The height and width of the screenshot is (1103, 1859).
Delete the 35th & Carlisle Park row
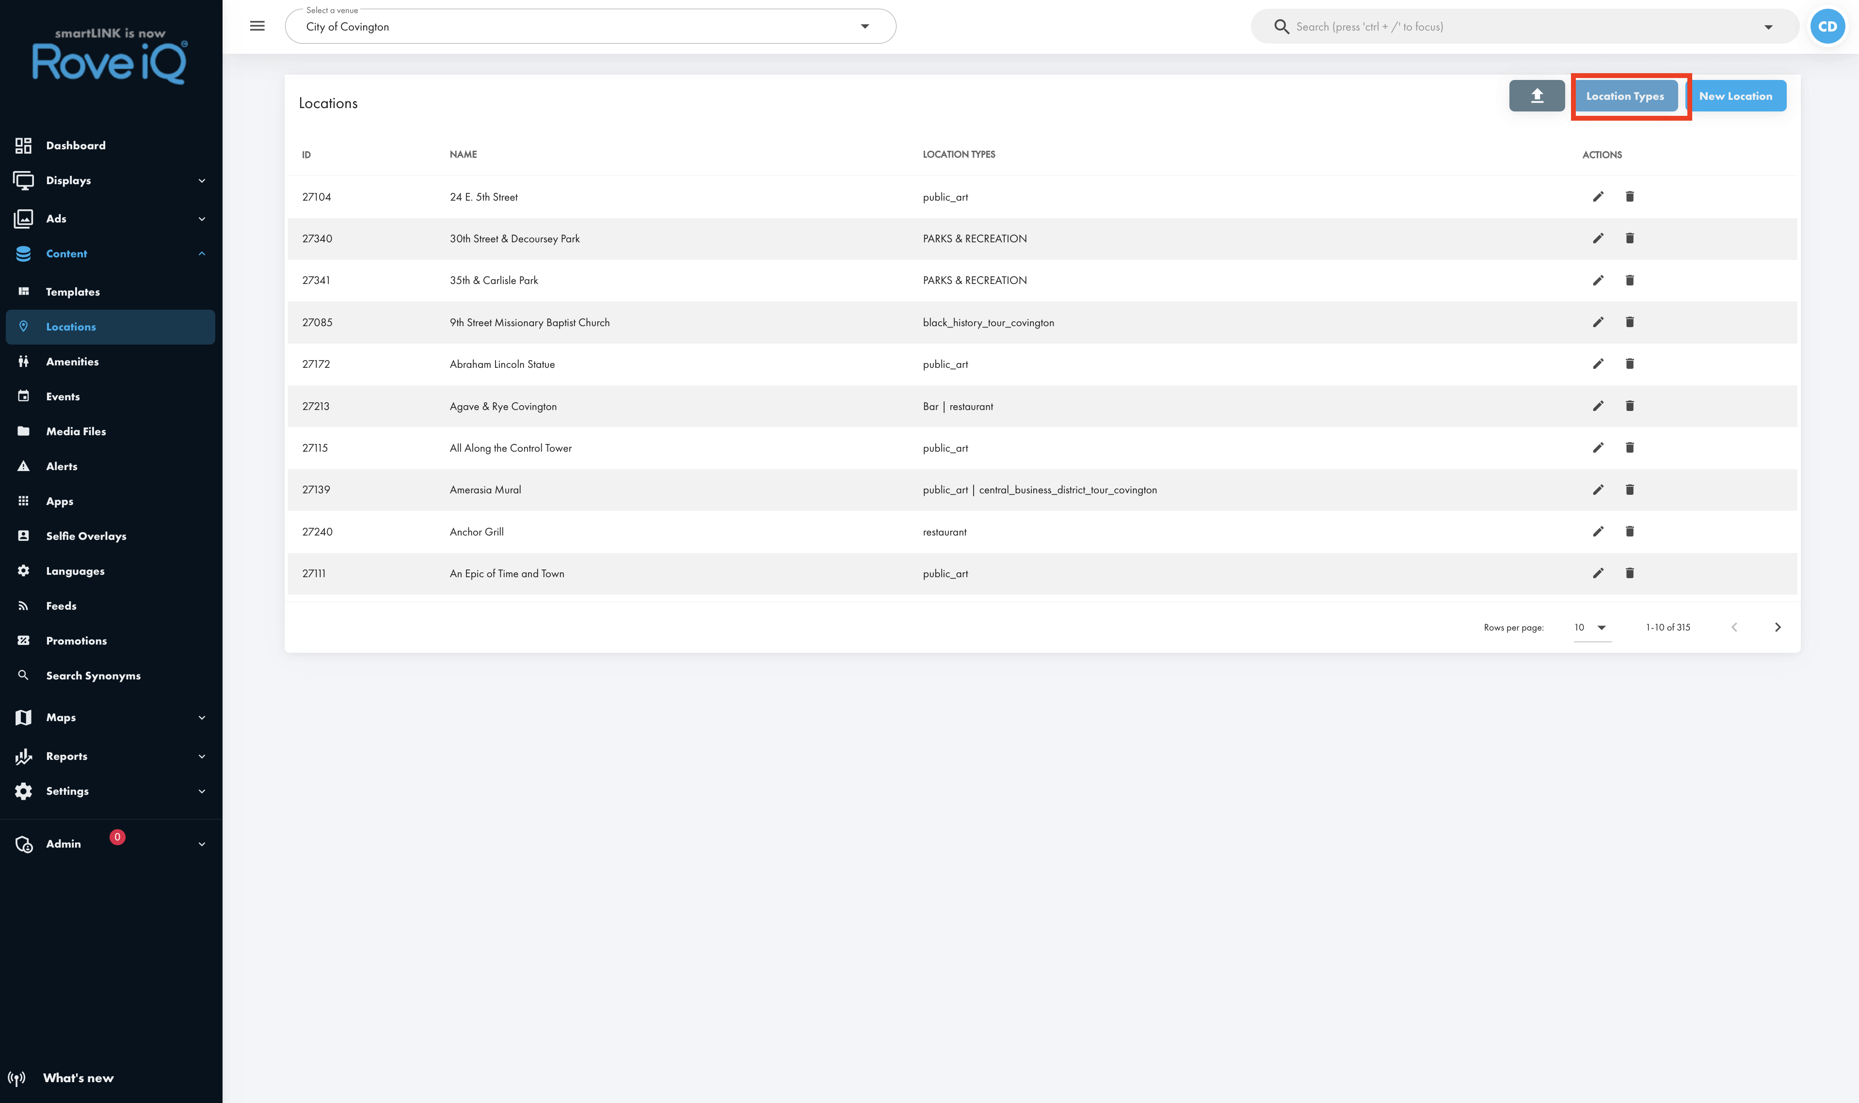[1629, 280]
